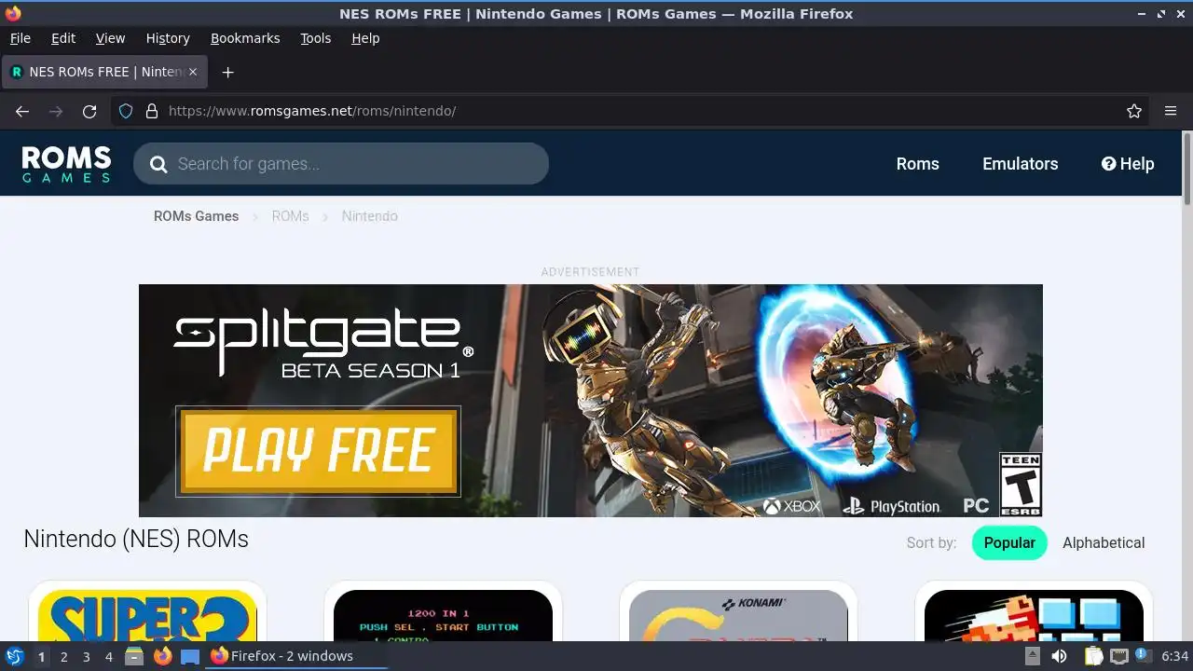
Task: Switch to workspace 1
Action: point(41,657)
